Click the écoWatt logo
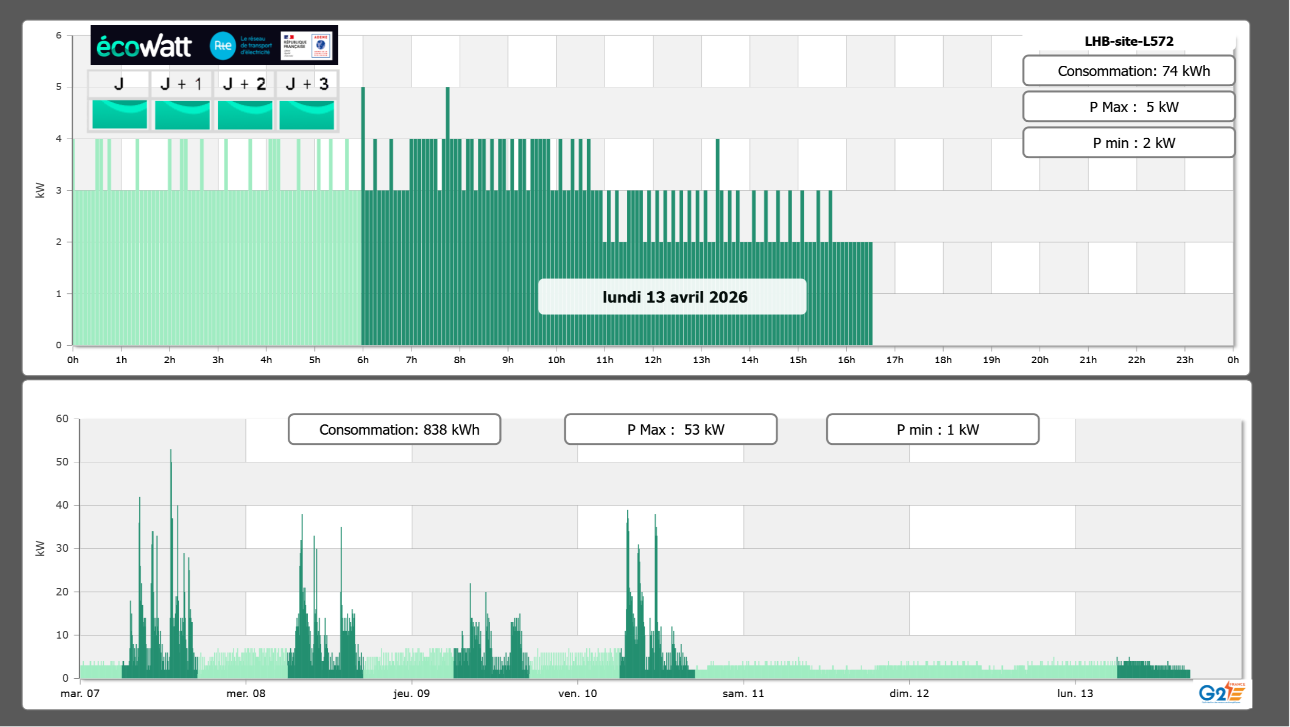Viewport: 1290px width, 727px height. [144, 46]
